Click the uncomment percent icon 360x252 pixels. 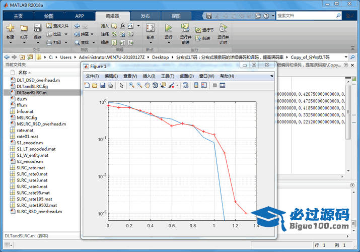[122, 34]
